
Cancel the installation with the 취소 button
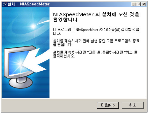click(133, 105)
